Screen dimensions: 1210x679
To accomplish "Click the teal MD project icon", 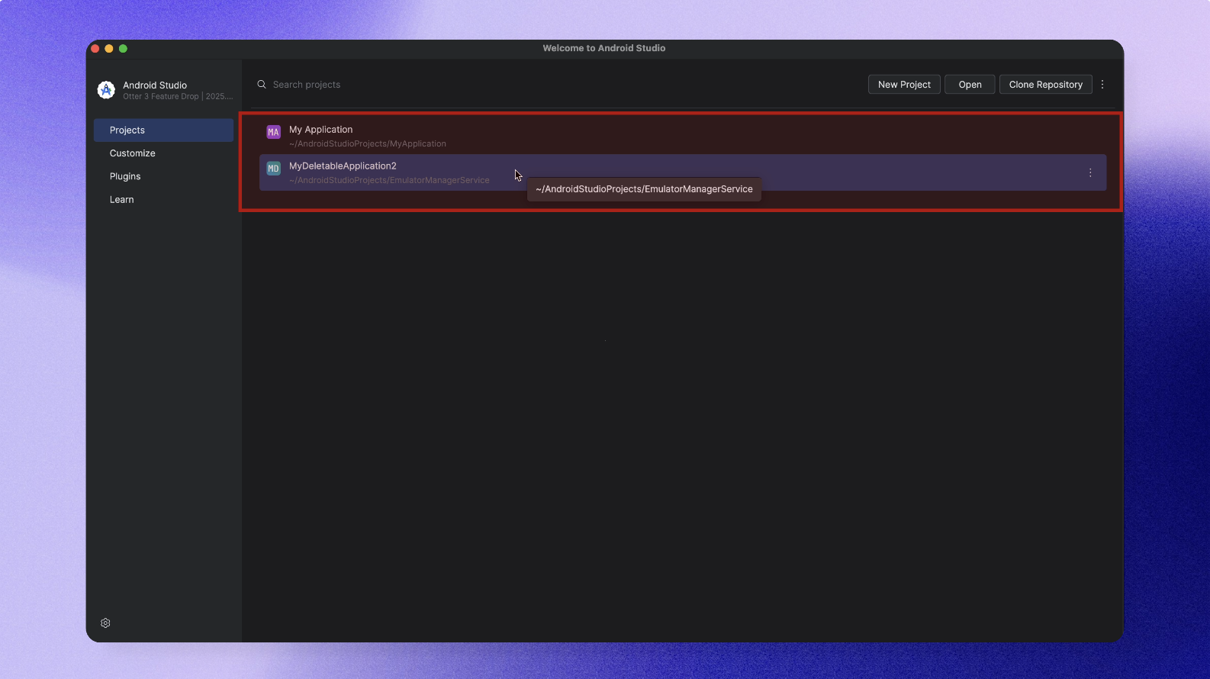I will click(273, 169).
